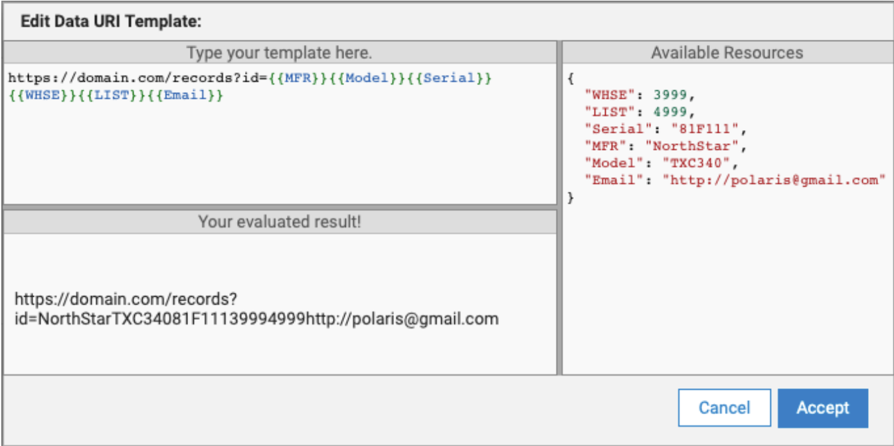Click the Accept button
This screenshot has width=894, height=446.
click(x=822, y=408)
